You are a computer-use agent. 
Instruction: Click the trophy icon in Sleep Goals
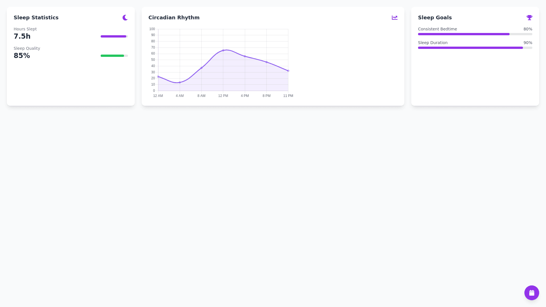[x=529, y=18]
